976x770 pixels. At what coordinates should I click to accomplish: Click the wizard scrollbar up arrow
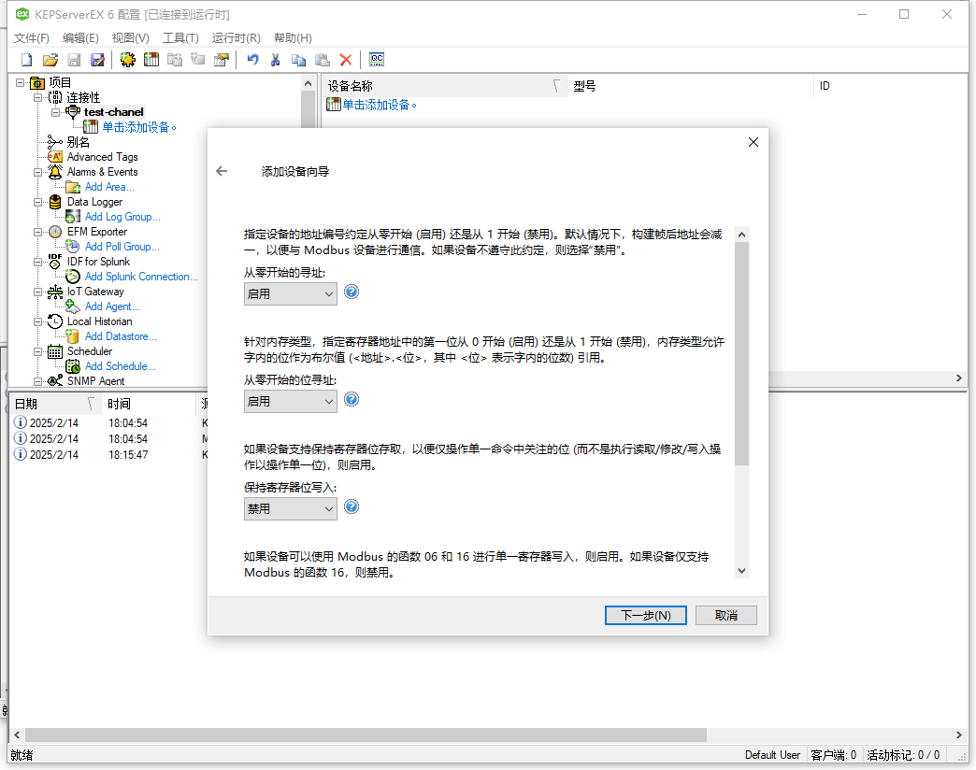(741, 235)
